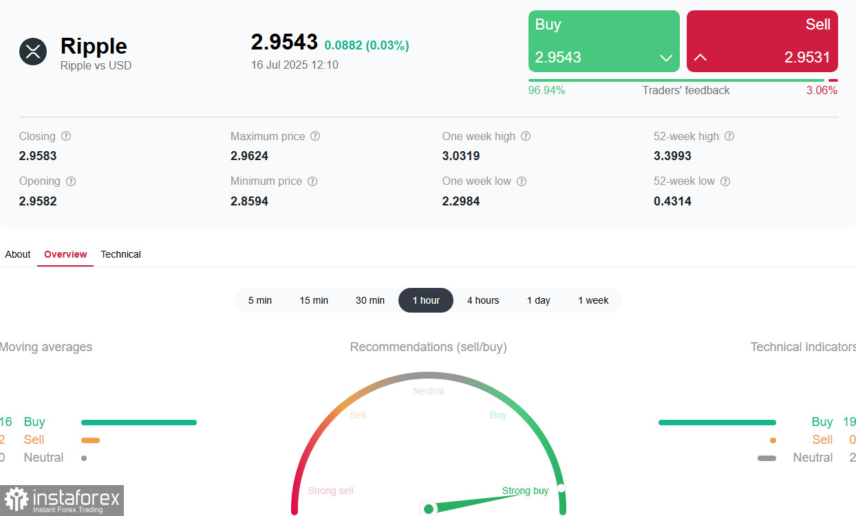Select the 5 min timeframe
This screenshot has height=516, width=856.
[x=260, y=300]
